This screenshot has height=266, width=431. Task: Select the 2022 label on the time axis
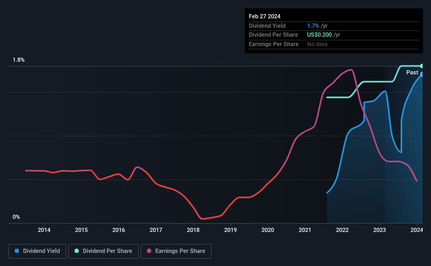(342, 230)
